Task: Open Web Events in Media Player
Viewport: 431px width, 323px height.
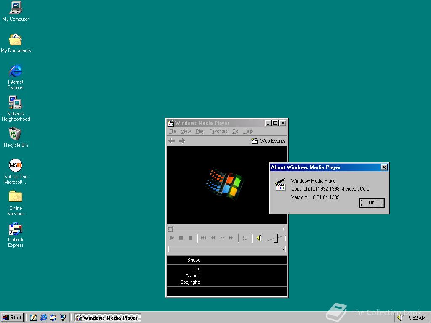Action: coord(268,141)
